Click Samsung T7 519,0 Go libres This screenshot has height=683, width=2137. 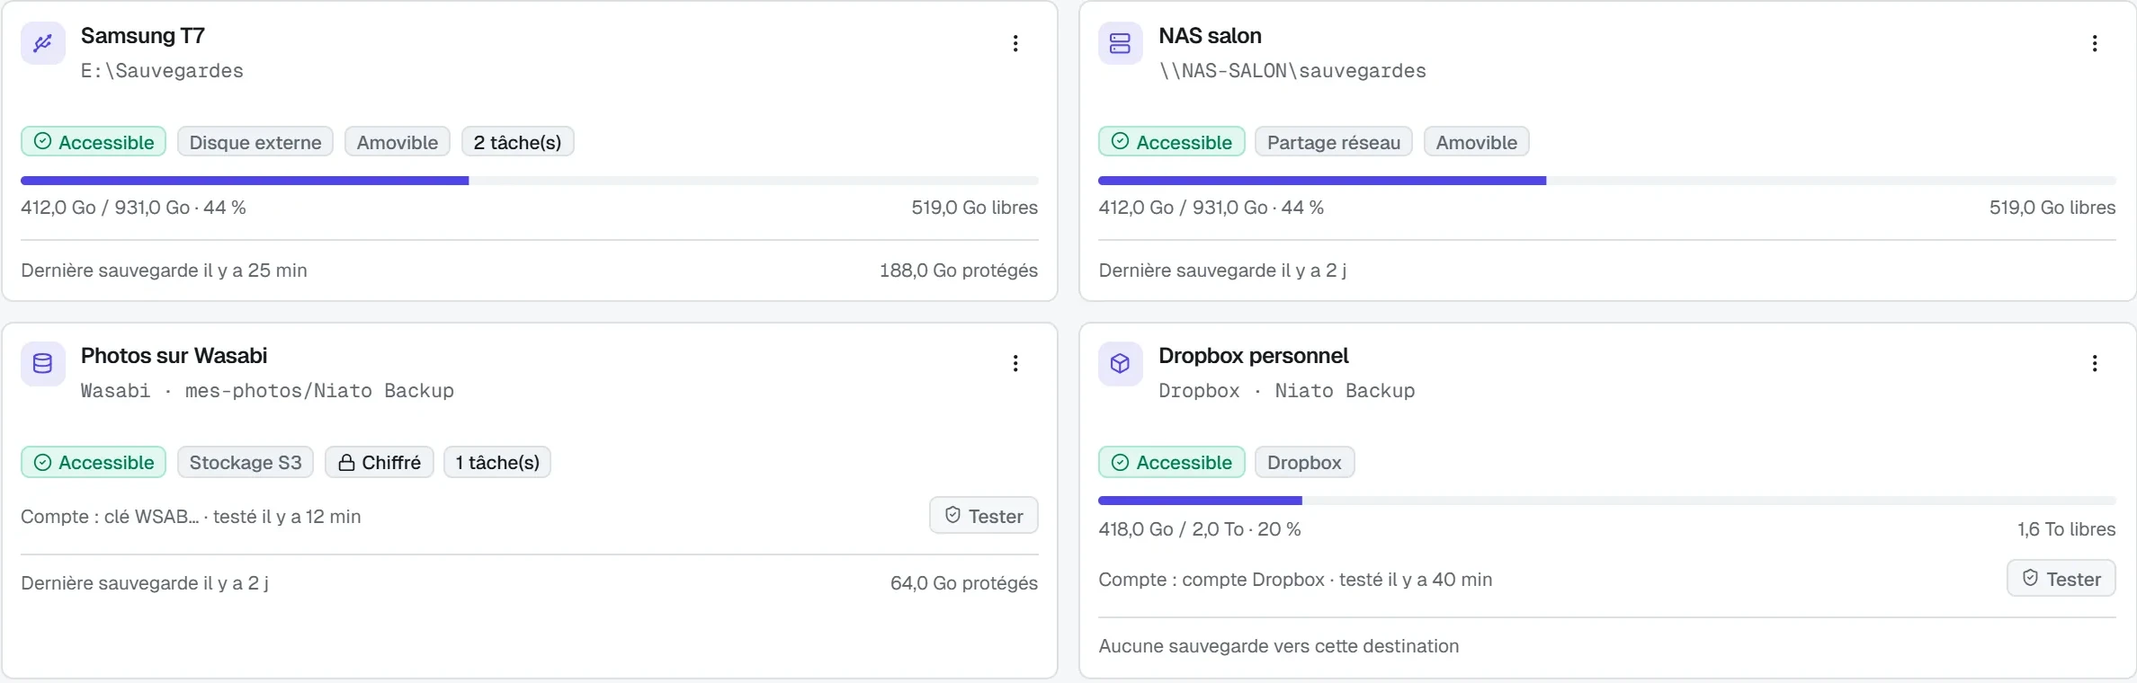(974, 208)
